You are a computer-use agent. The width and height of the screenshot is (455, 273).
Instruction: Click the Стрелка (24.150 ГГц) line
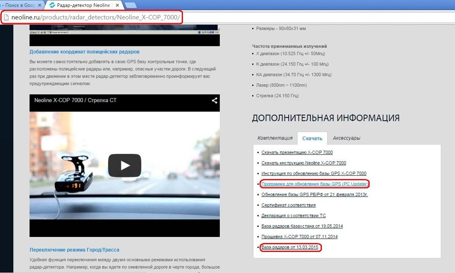[277, 95]
